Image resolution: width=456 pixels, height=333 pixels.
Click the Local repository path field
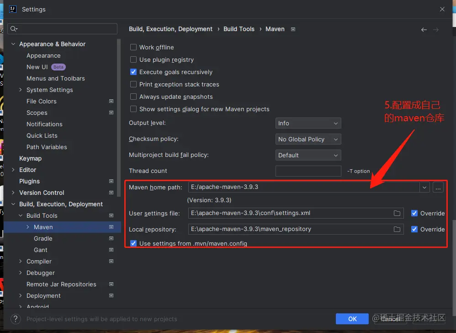pos(296,229)
